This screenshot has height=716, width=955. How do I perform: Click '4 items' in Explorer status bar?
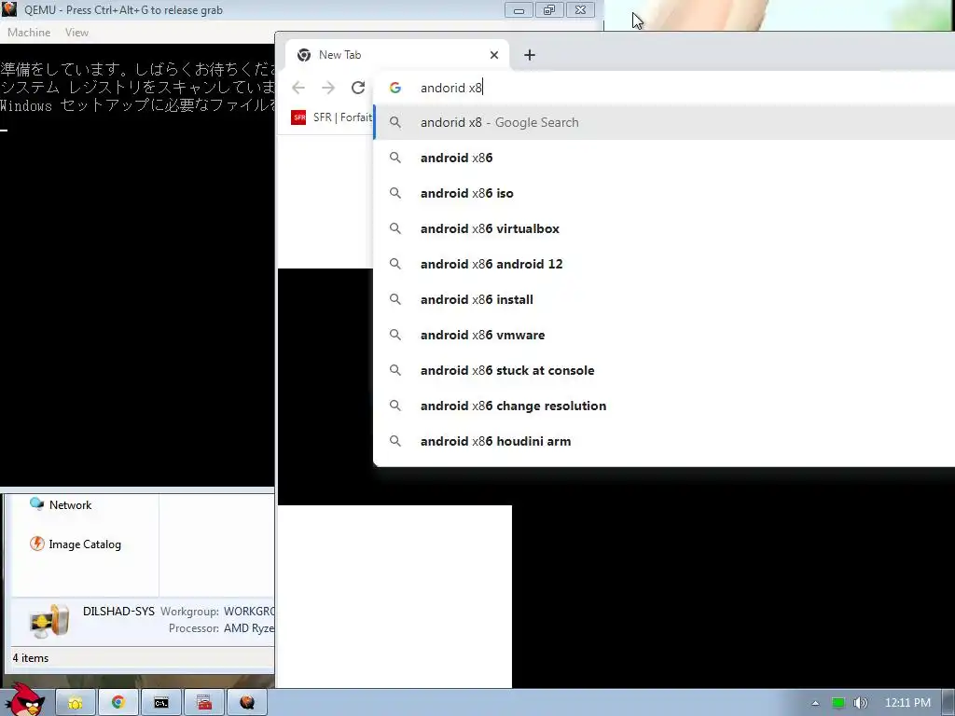click(x=31, y=658)
